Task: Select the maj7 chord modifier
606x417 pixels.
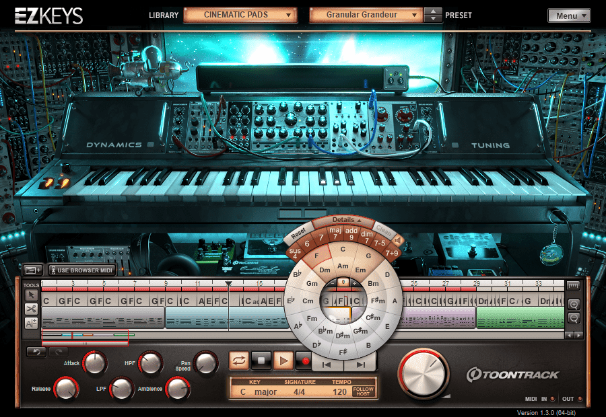Action: click(x=335, y=233)
